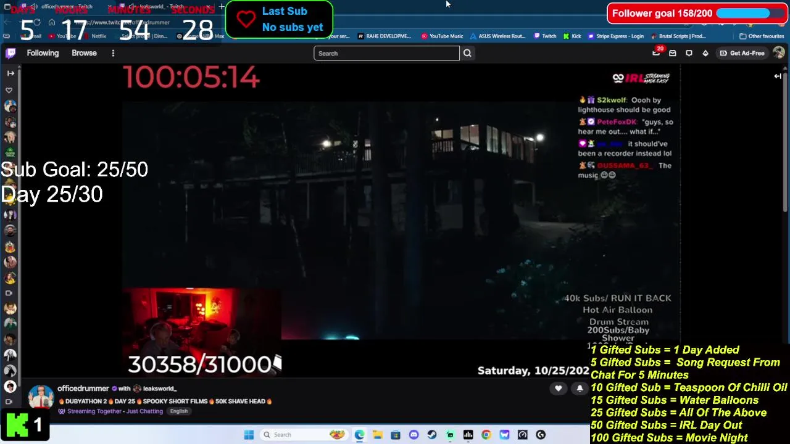Viewport: 790px width, 444px height.
Task: Select the English language tag
Action: pyautogui.click(x=179, y=411)
